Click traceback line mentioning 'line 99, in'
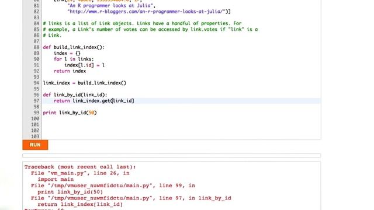The width and height of the screenshot is (374, 210). (113, 185)
